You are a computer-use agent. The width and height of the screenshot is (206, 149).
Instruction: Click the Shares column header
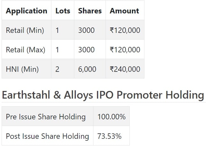pos(90,11)
